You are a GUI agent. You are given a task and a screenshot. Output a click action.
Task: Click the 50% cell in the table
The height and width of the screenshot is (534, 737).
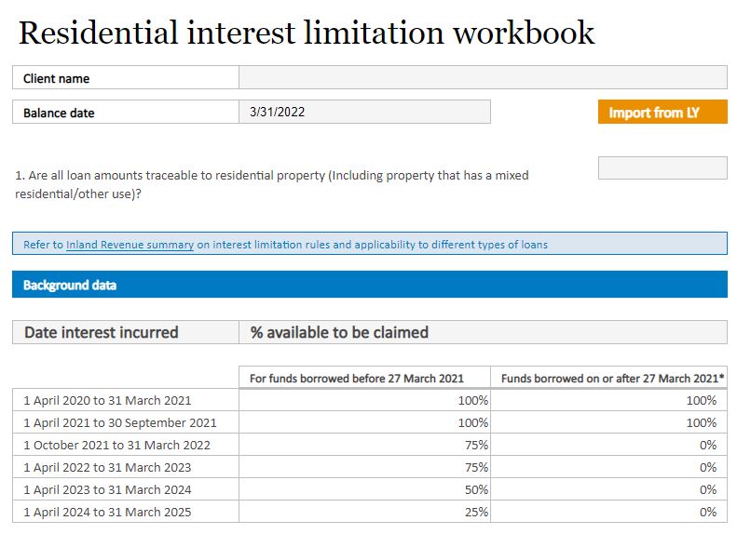(x=364, y=489)
